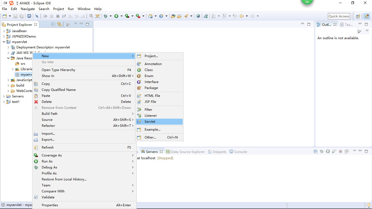Choose Filter in the New submenu
Screen dimensions: 372x209
click(159, 110)
